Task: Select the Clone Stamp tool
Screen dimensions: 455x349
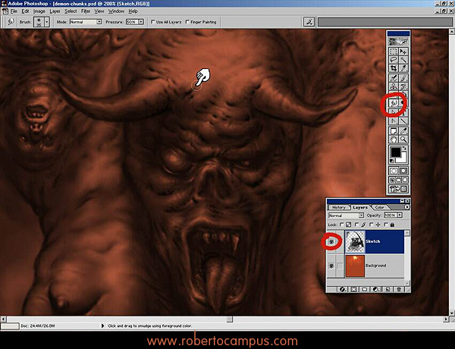Action: [x=394, y=86]
